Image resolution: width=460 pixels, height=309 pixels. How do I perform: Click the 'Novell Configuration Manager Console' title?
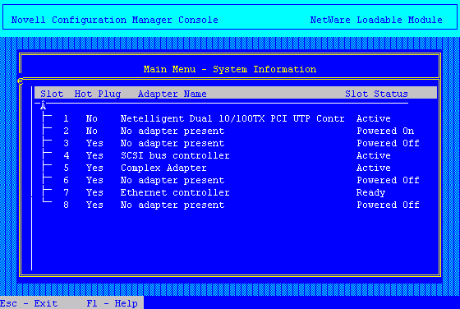[114, 20]
